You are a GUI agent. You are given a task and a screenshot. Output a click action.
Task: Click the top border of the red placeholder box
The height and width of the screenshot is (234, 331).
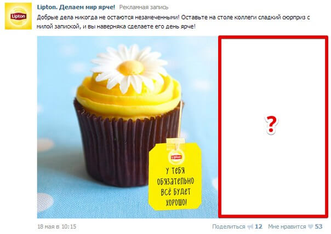273,37
